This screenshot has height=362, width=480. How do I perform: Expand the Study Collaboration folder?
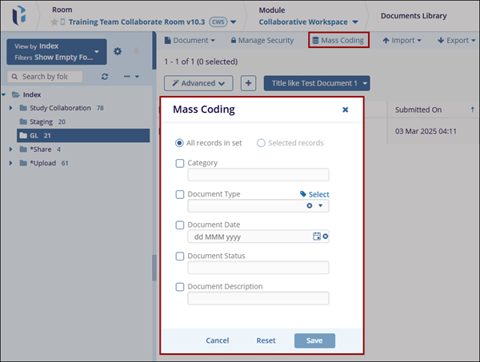(x=10, y=108)
